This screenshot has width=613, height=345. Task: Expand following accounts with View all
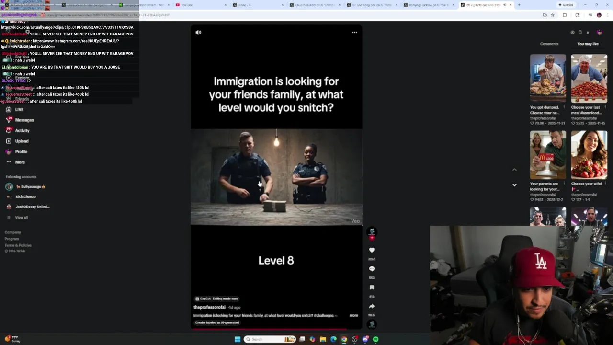pos(22,217)
